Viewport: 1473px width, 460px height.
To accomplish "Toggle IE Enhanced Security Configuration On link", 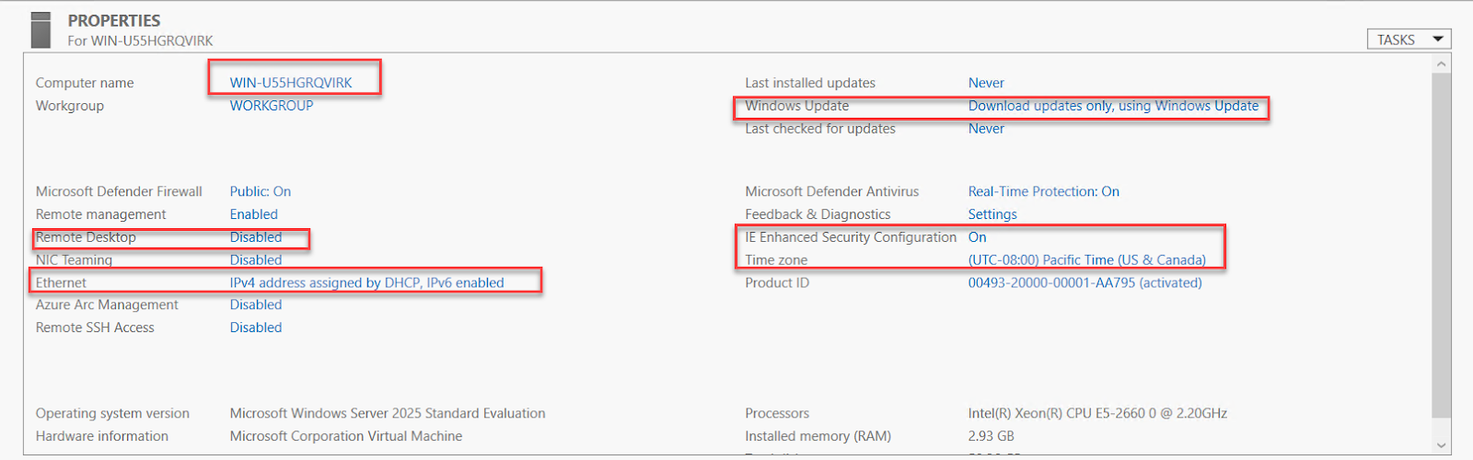I will [977, 237].
